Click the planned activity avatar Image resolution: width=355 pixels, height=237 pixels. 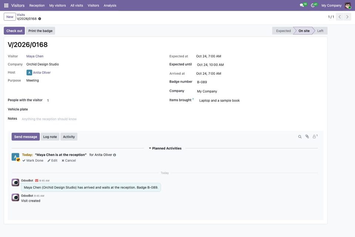16,157
